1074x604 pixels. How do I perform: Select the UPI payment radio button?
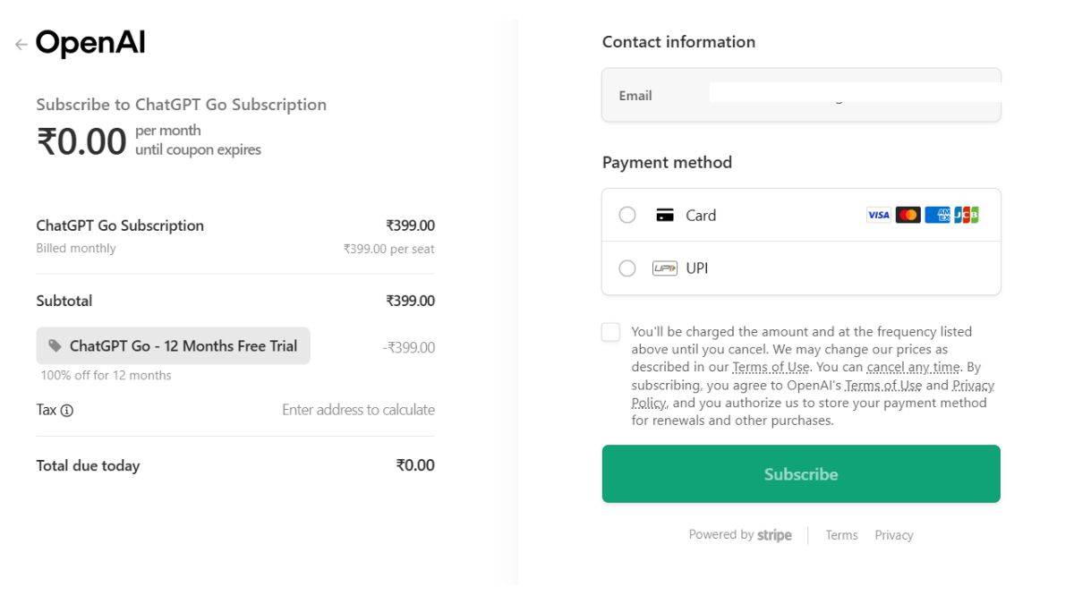click(x=627, y=268)
